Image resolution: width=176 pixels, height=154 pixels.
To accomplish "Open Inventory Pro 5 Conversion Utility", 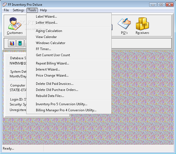I will tap(69, 104).
